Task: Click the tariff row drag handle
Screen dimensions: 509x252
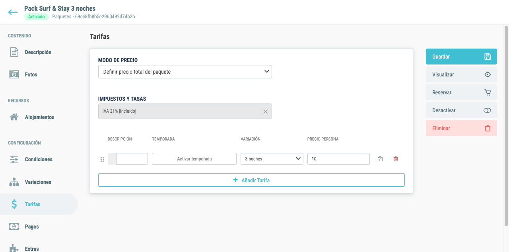Action: 102,159
